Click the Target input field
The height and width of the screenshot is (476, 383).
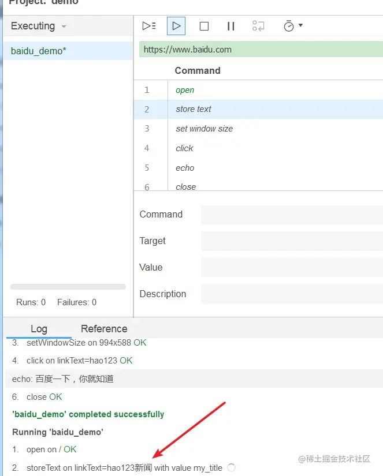(292, 241)
